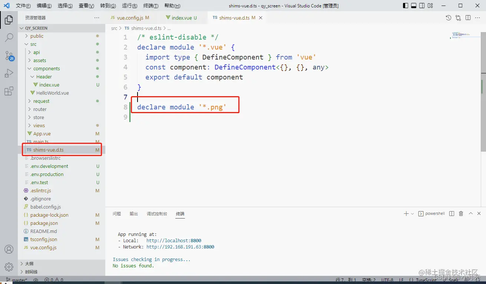
Task: Switch to the 输出 panel tab
Action: 134,214
